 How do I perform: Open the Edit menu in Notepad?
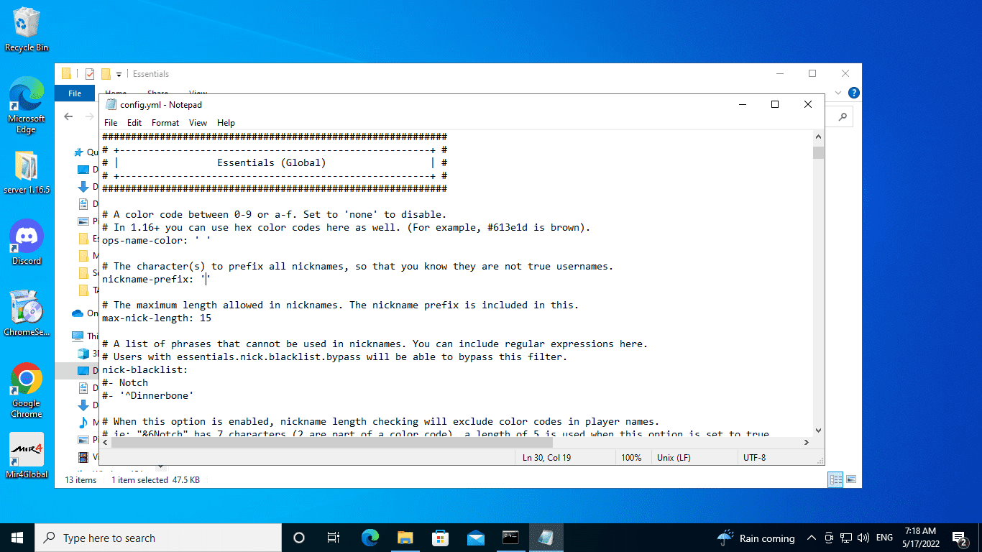point(134,123)
